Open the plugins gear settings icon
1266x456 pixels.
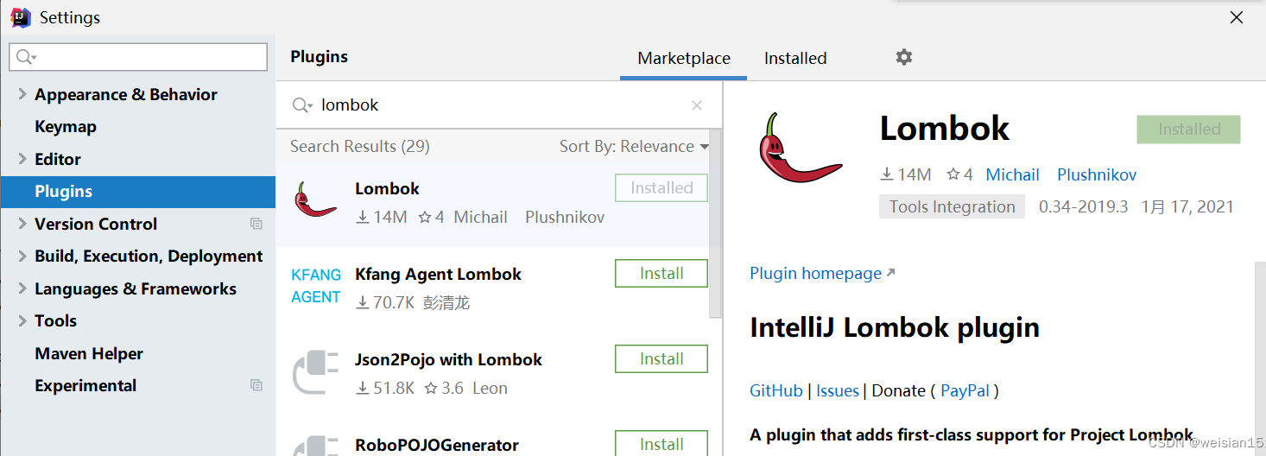(x=903, y=57)
